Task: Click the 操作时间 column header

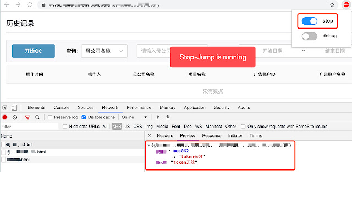Action: coord(35,74)
